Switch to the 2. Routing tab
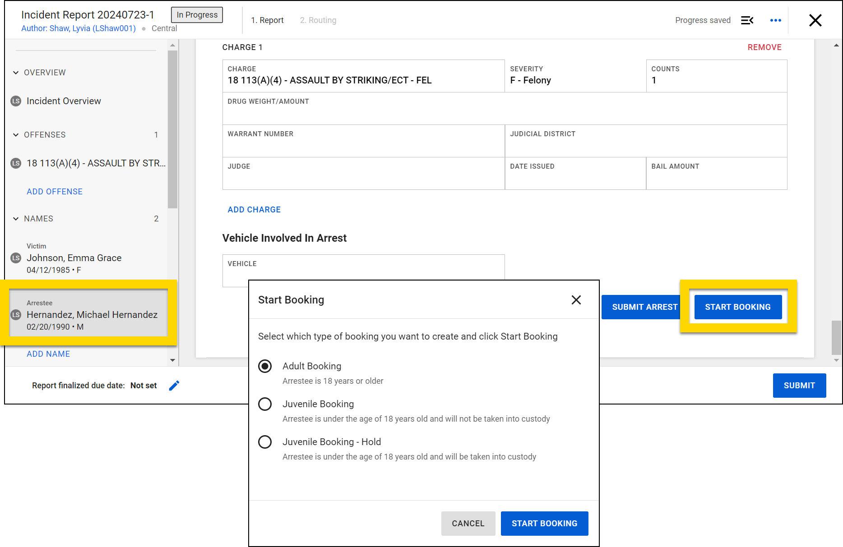Image resolution: width=843 pixels, height=547 pixels. (x=318, y=20)
